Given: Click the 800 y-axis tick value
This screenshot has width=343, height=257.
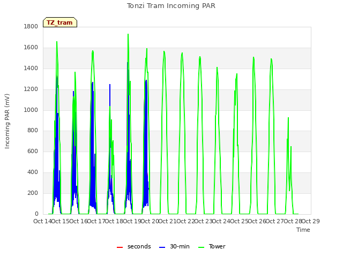Looking at the screenshot, I should click(33, 131).
